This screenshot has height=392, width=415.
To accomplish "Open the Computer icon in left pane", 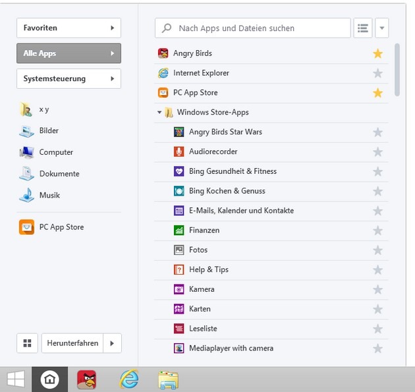I will tap(26, 152).
